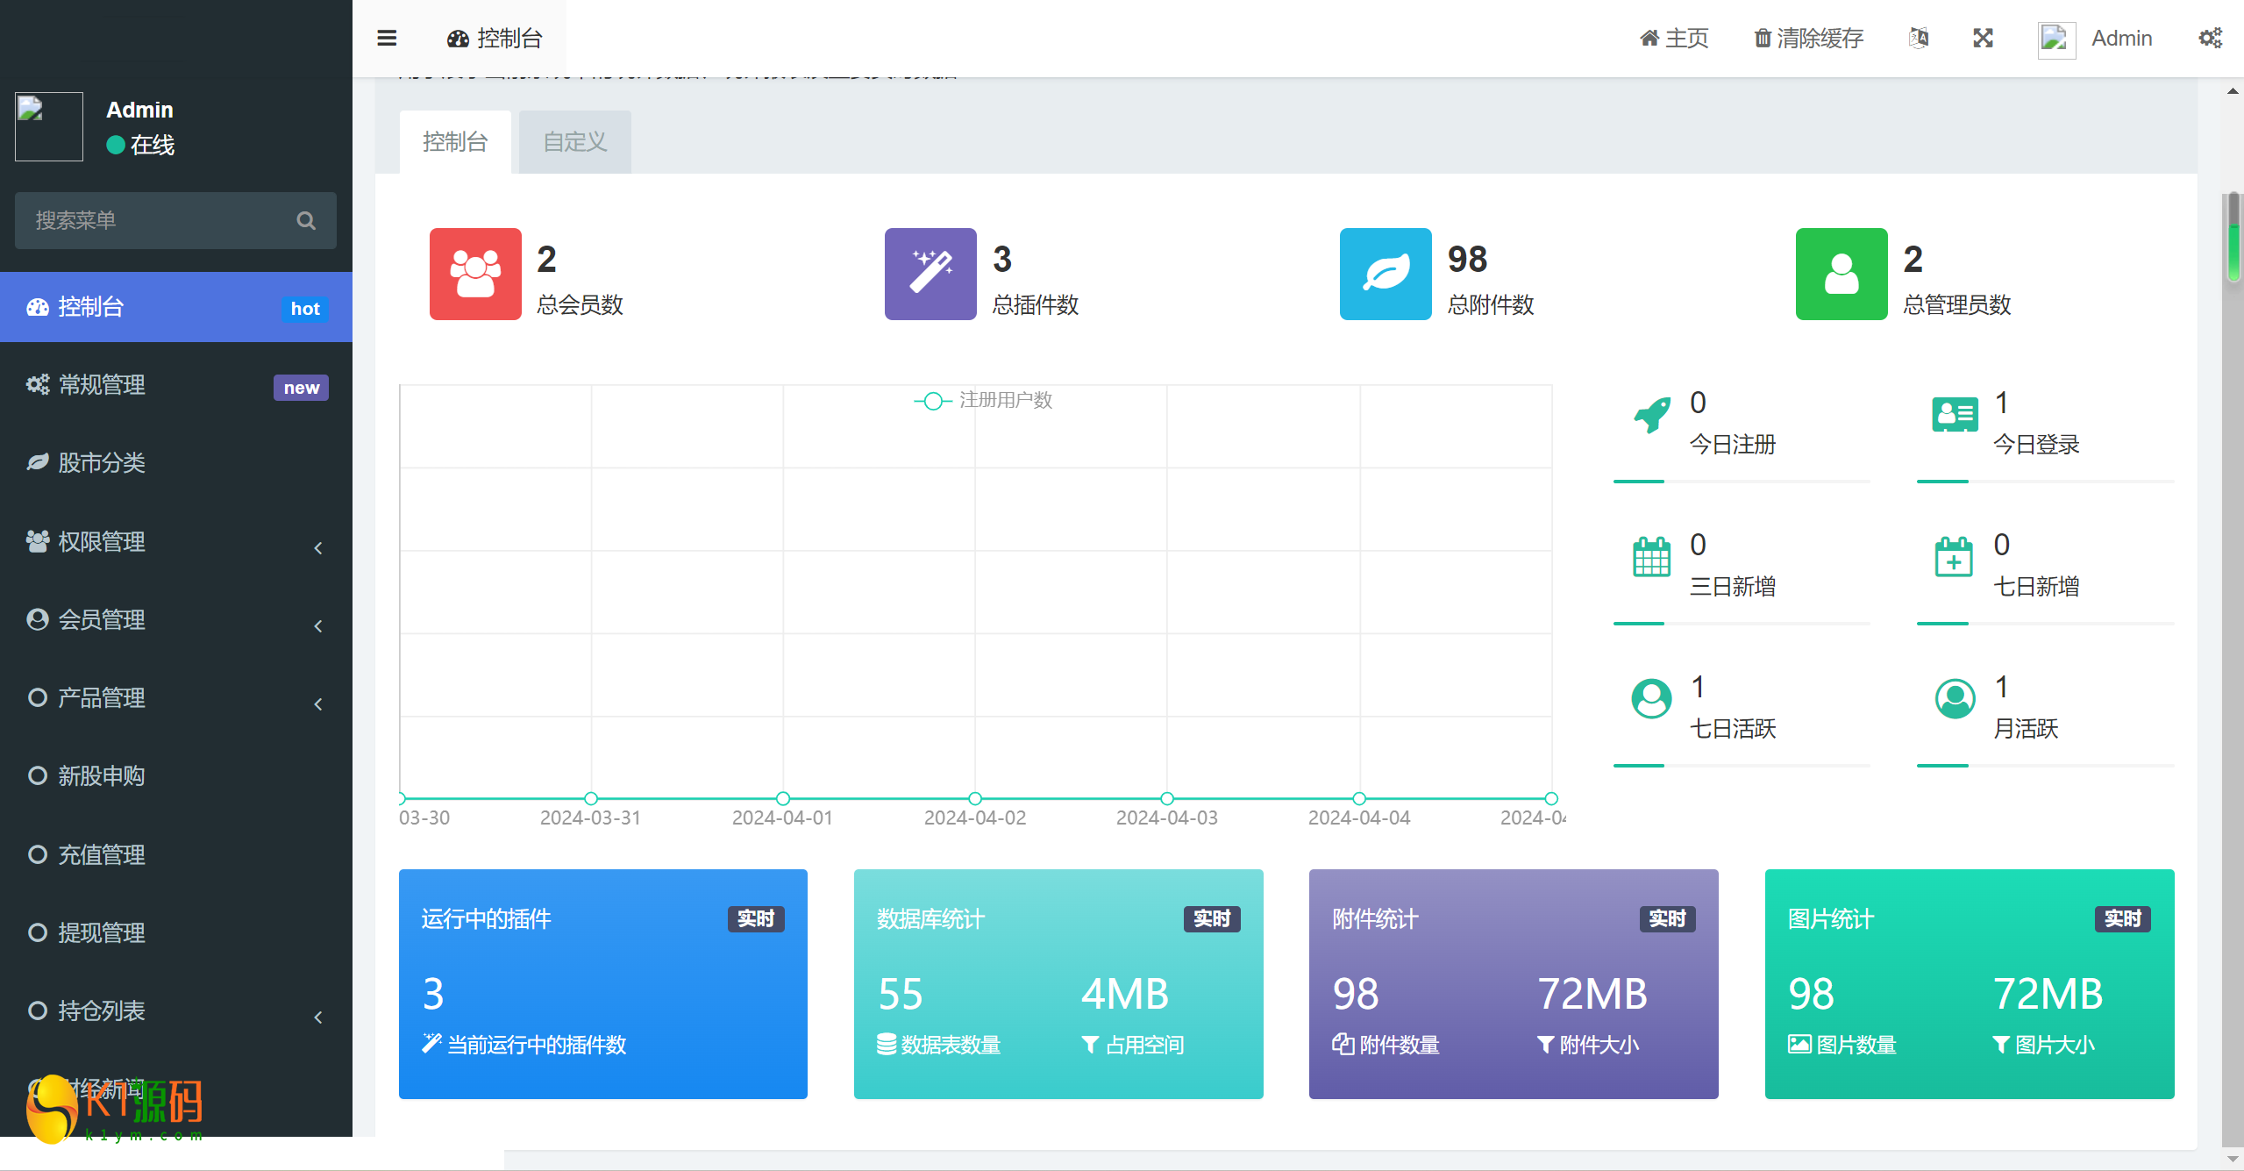The image size is (2244, 1171).
Task: Click the red 总会员数 members icon
Action: click(475, 274)
